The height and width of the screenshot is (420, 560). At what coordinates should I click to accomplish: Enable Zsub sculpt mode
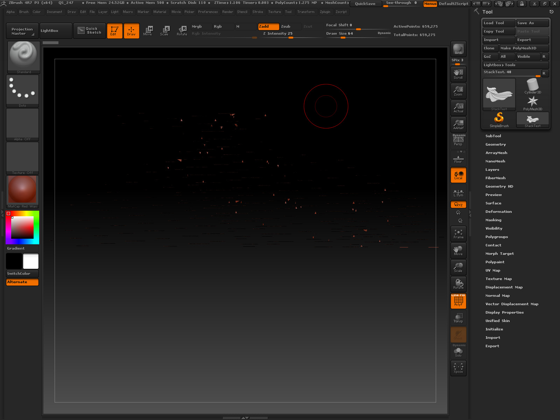(x=290, y=27)
